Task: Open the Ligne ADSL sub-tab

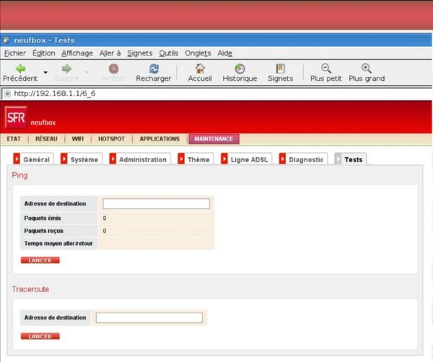Action: [249, 159]
